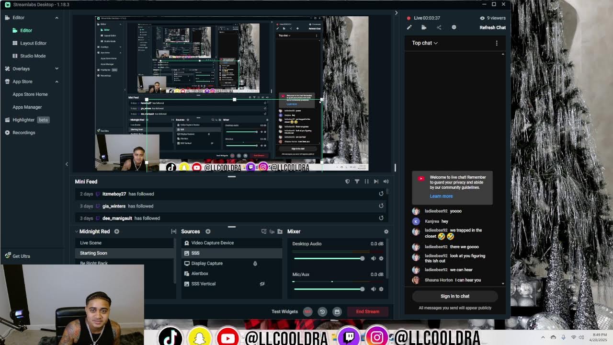Viewport: 613px width, 345px height.
Task: Click the camera icon in chat header
Action: coord(424,27)
